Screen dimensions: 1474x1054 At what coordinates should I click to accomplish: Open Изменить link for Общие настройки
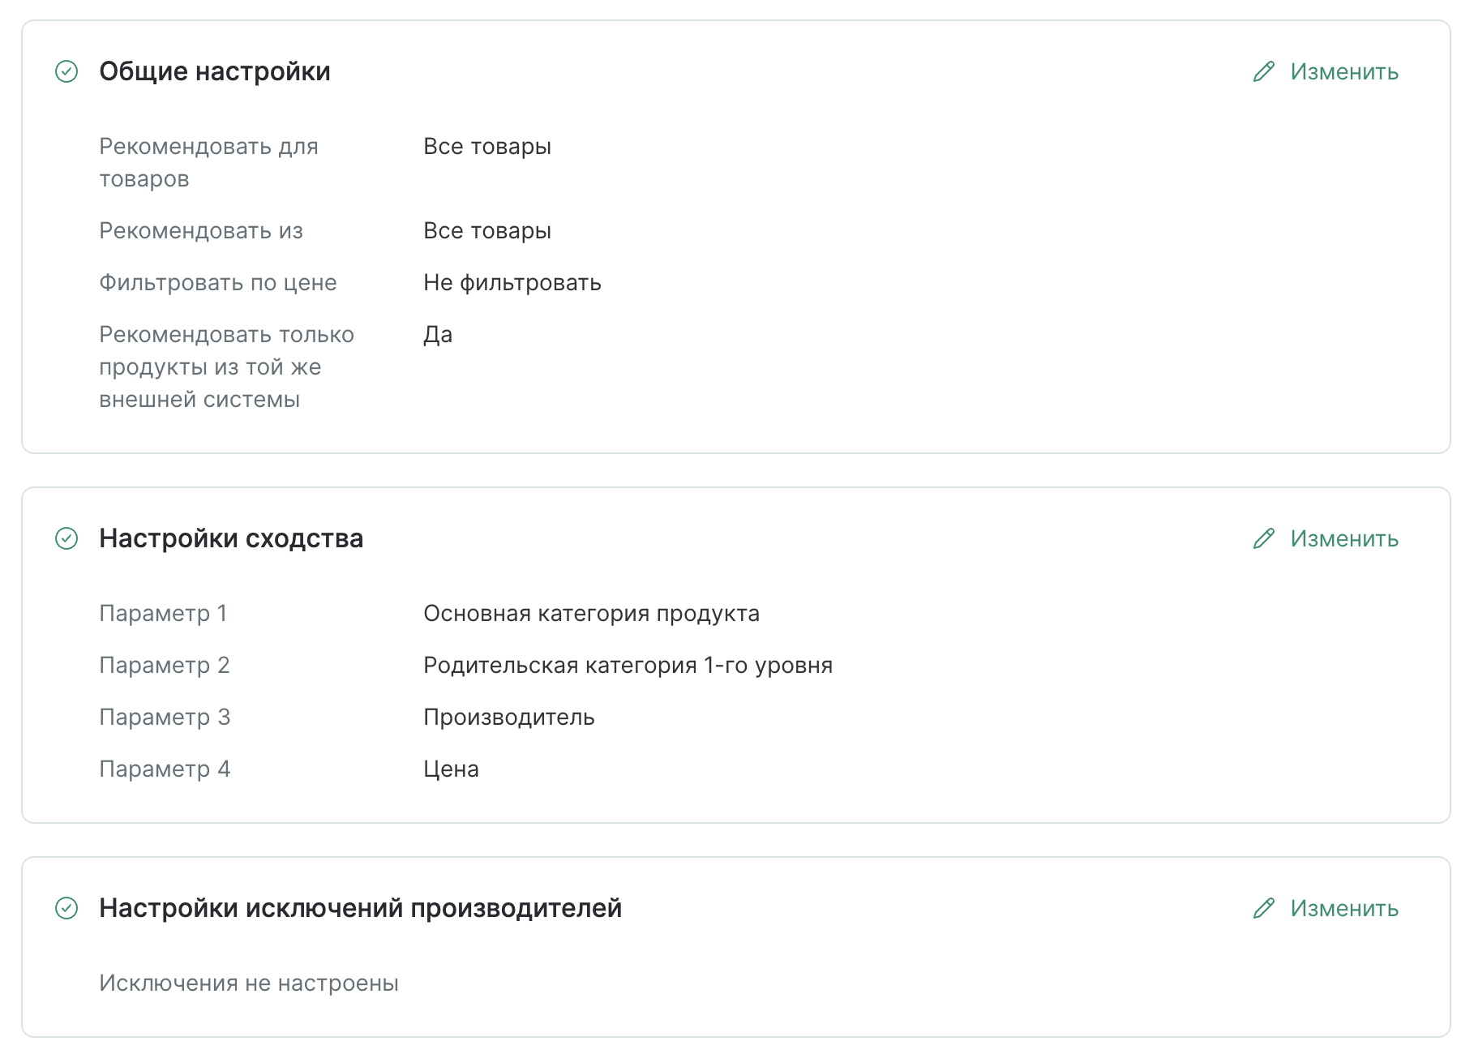pyautogui.click(x=1343, y=71)
